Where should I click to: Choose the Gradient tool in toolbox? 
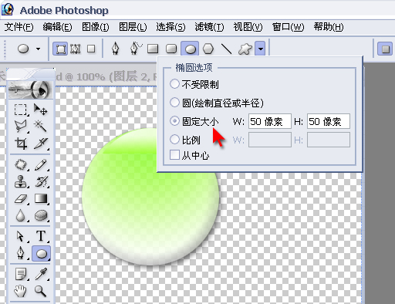[41, 198]
